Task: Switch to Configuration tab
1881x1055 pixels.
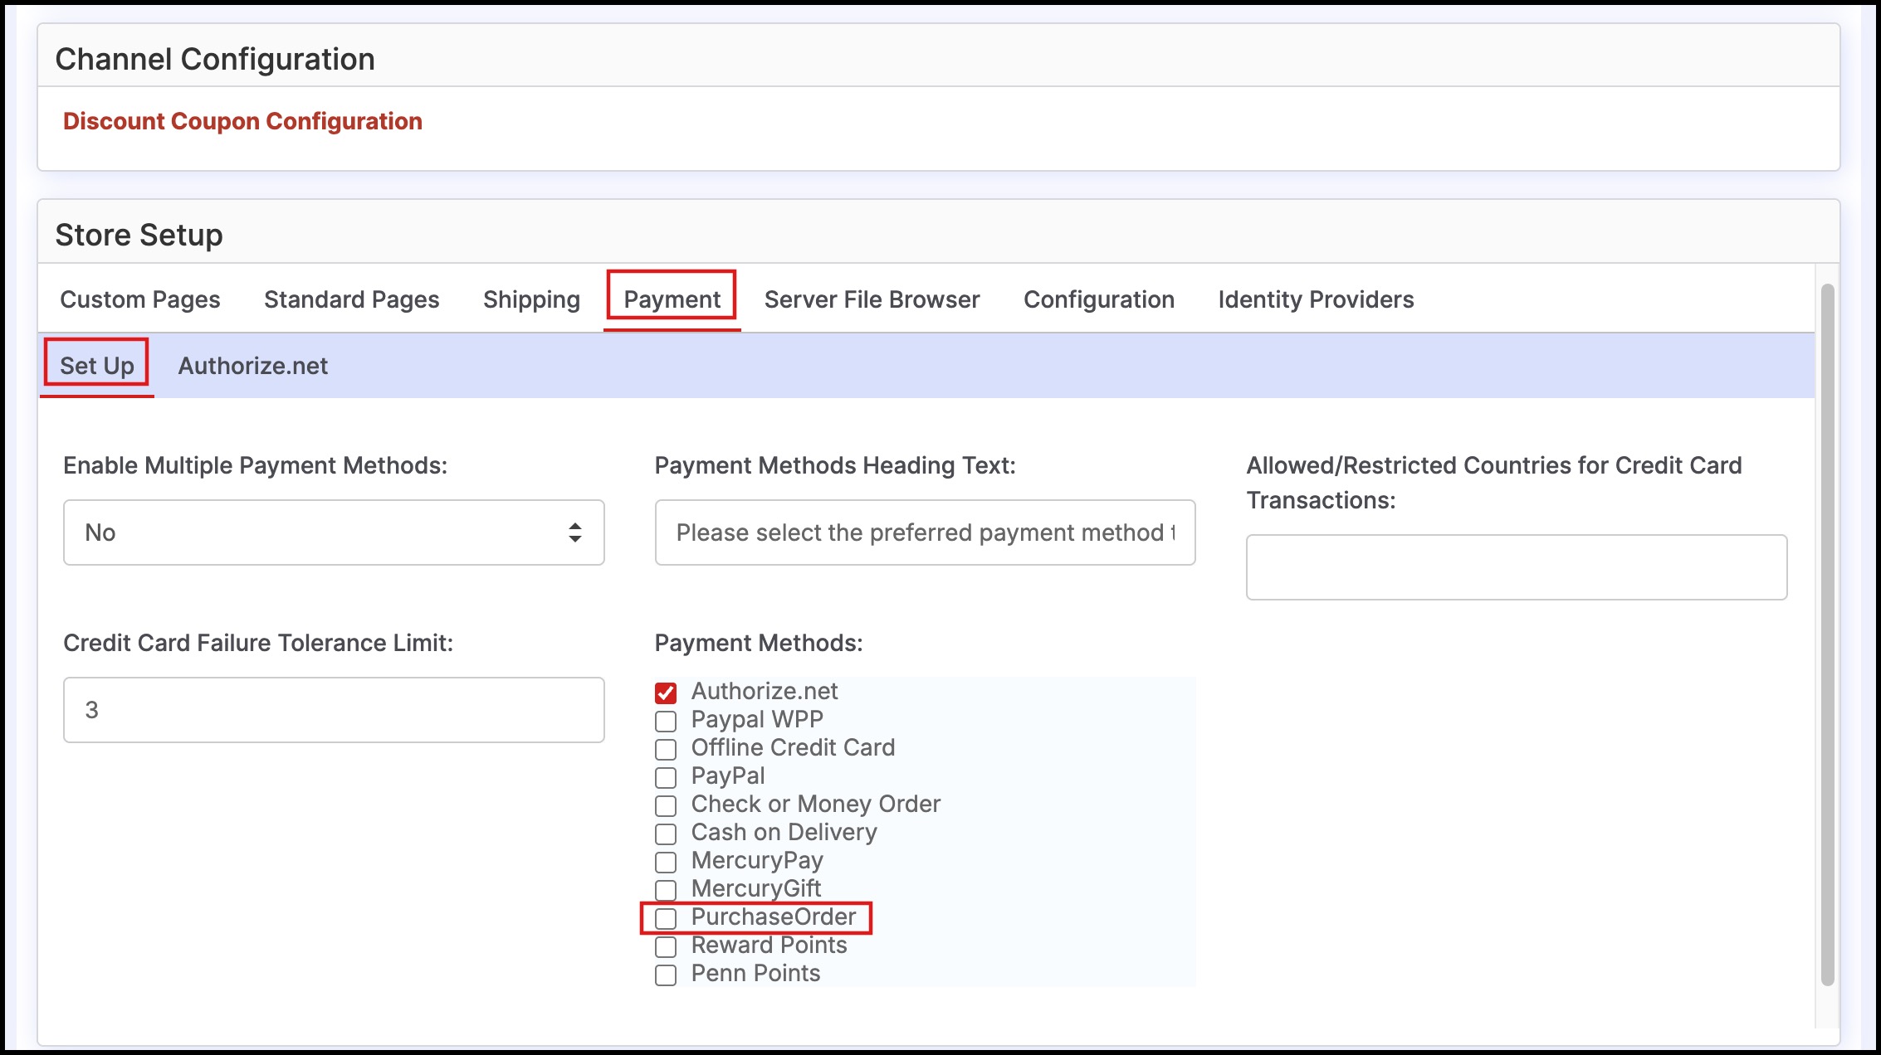Action: (1099, 299)
